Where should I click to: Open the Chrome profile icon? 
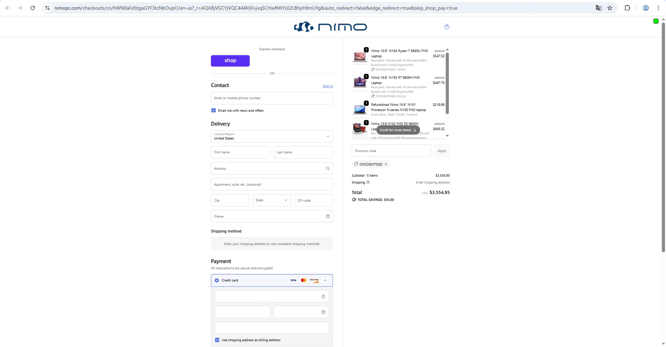[646, 8]
